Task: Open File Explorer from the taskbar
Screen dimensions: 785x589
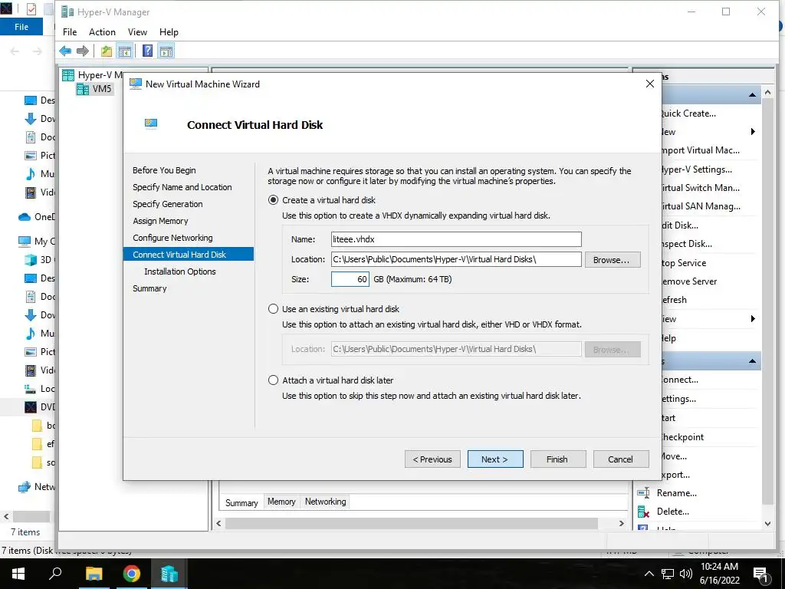Action: [x=94, y=574]
